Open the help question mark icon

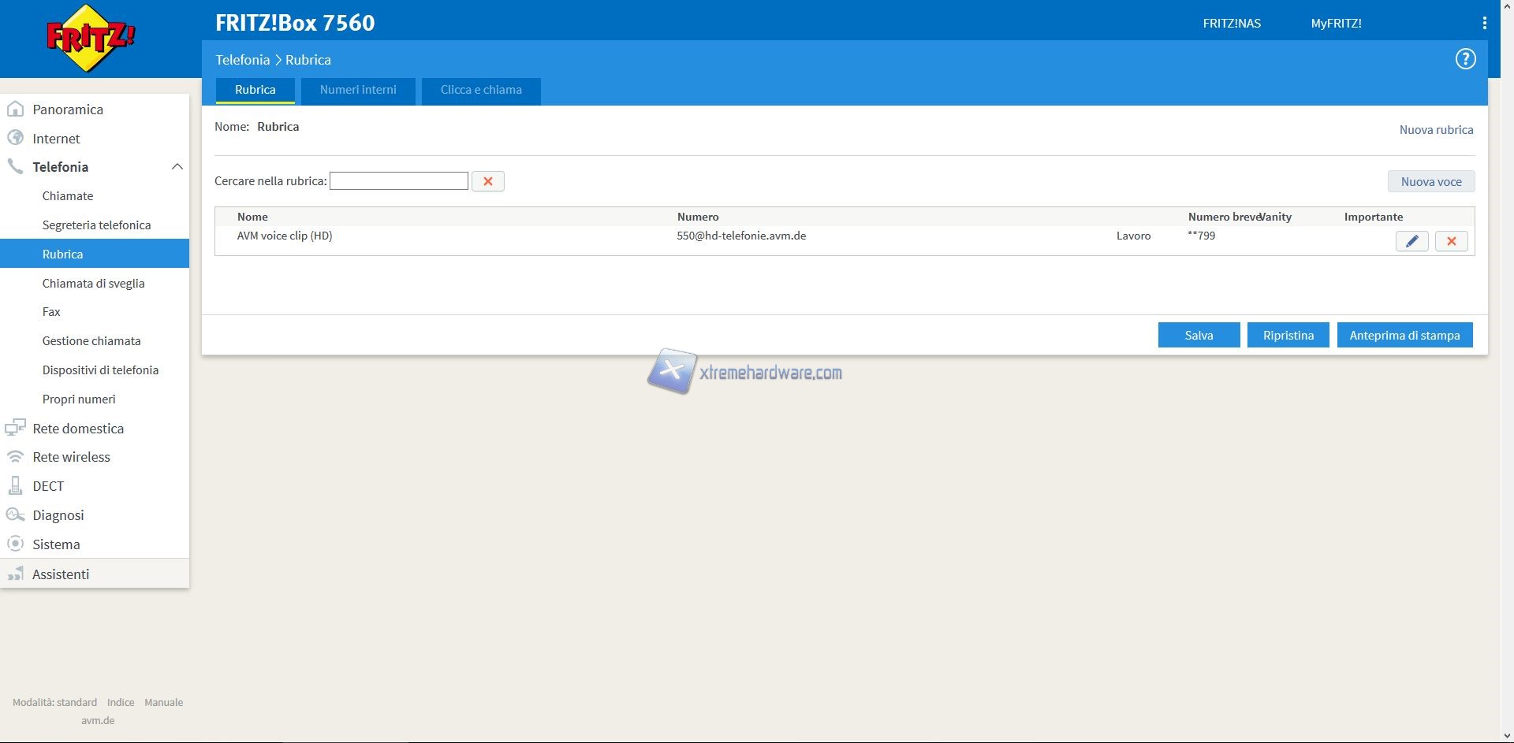[x=1465, y=59]
